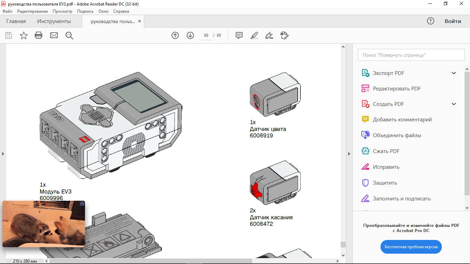Click the Бесплатная пробная версия button

pyautogui.click(x=411, y=247)
